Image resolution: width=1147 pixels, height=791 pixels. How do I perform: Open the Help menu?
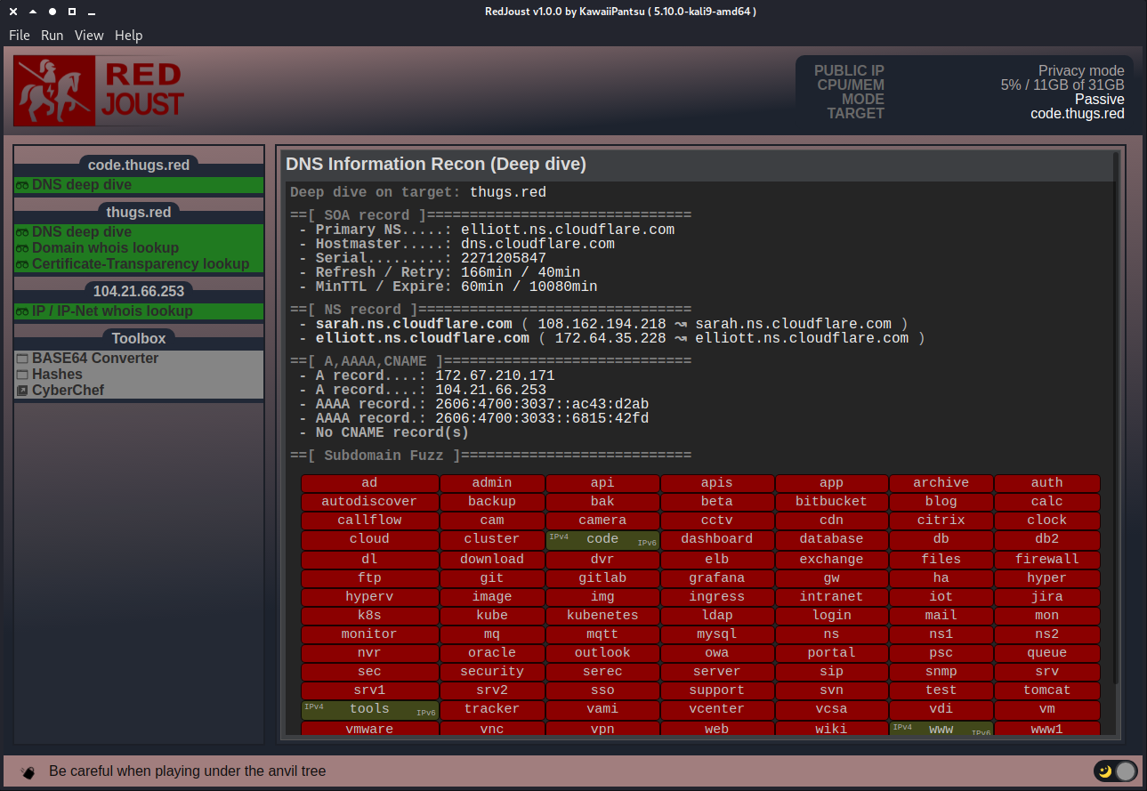tap(128, 36)
